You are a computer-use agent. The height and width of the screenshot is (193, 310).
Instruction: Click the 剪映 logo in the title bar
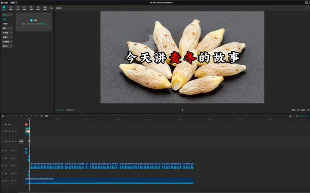click(x=4, y=3)
